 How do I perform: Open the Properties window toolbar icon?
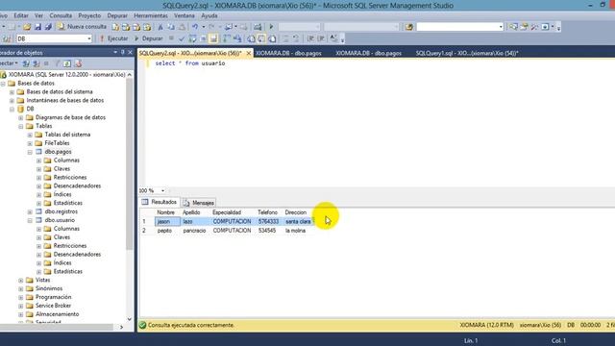524,27
